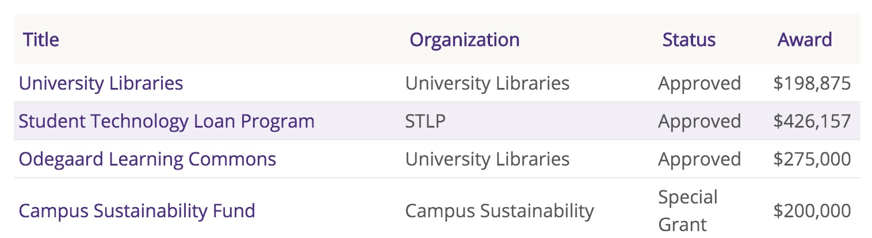Click the Status column header
The height and width of the screenshot is (238, 872).
(689, 40)
